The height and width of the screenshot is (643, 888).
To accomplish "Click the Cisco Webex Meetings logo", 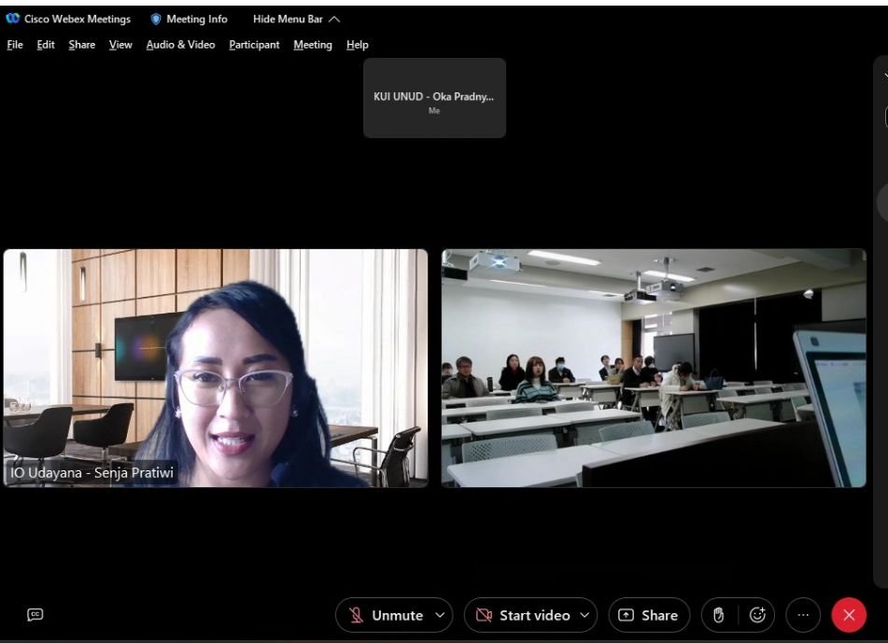I will [12, 19].
